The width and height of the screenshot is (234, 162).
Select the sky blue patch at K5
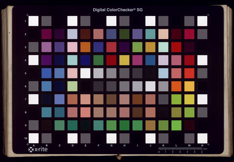163,73
